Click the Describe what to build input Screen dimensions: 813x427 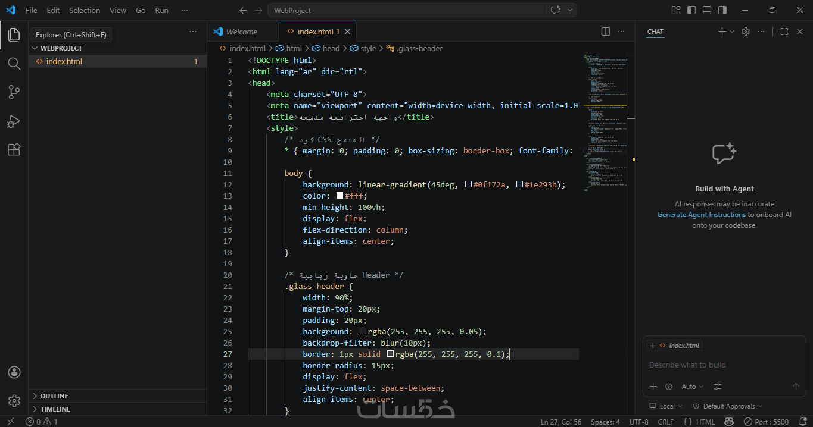pos(724,365)
